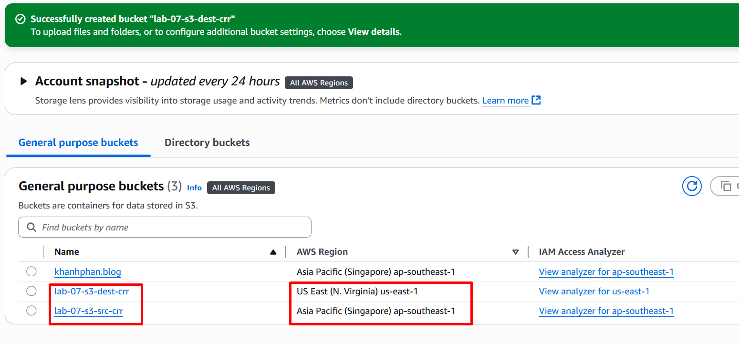
Task: Open the khanhphan.blog bucket link
Action: (x=88, y=272)
